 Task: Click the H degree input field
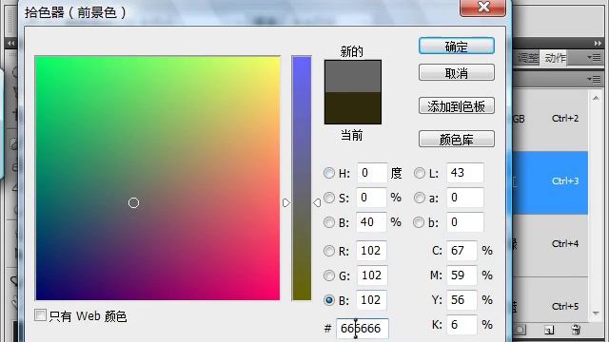(x=372, y=173)
